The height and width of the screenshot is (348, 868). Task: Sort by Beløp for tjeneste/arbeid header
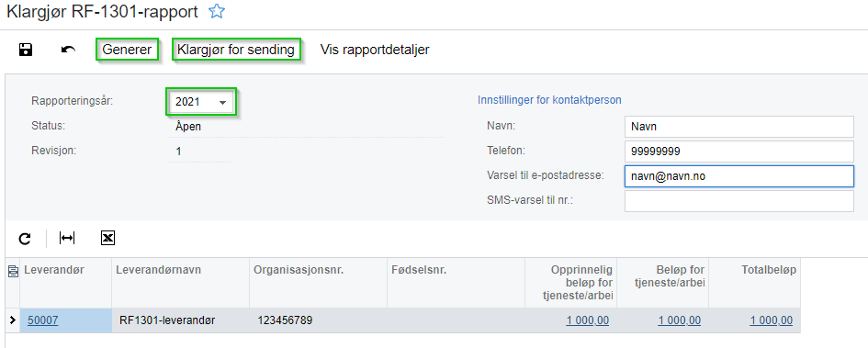[662, 283]
